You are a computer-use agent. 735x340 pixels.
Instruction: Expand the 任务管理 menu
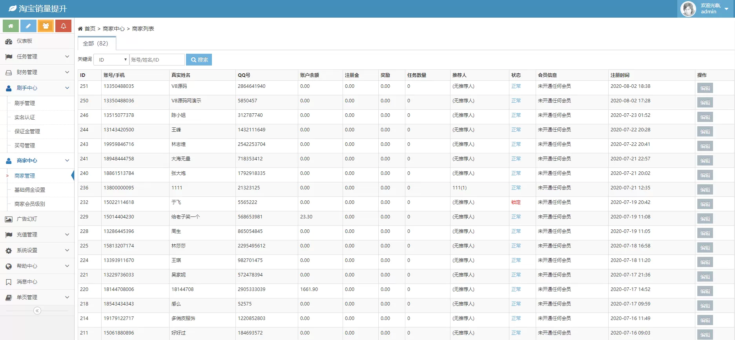point(37,56)
